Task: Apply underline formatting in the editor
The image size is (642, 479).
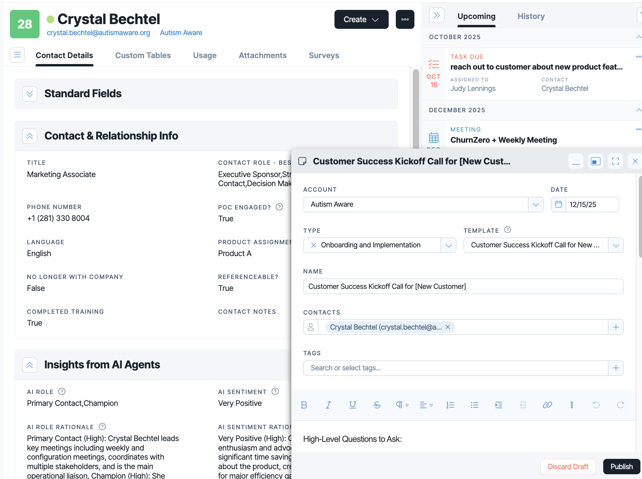Action: (x=353, y=405)
